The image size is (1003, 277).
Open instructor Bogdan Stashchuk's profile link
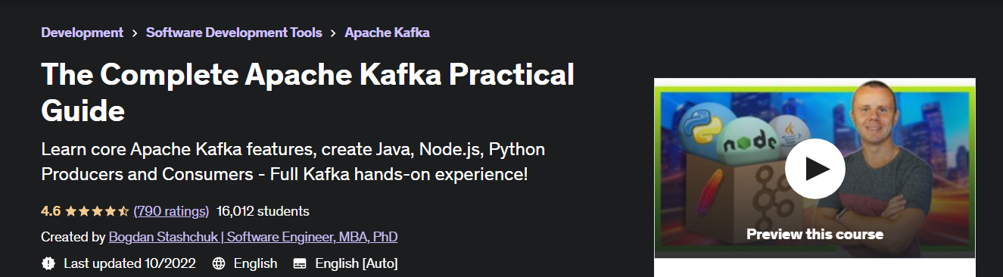(x=253, y=237)
